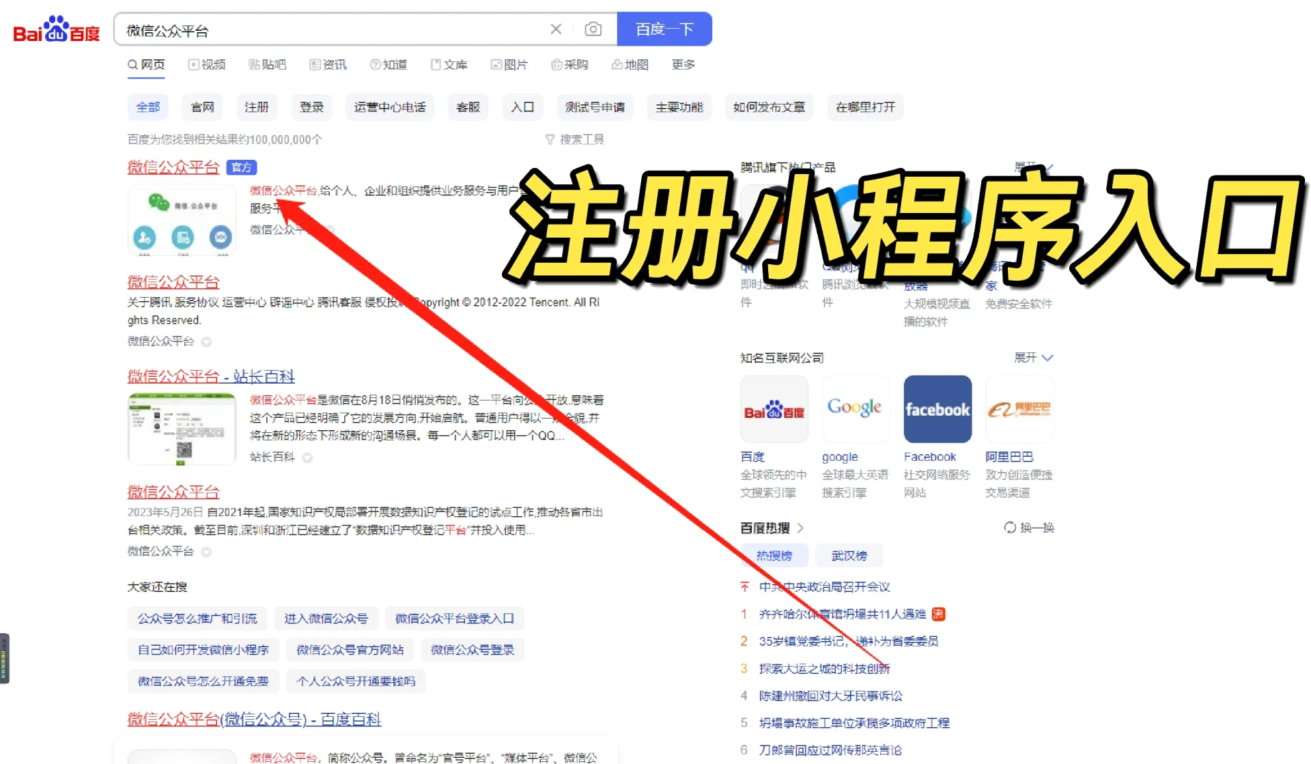The width and height of the screenshot is (1311, 764).
Task: Click refresh icon beside 换一换
Action: pyautogui.click(x=1010, y=527)
